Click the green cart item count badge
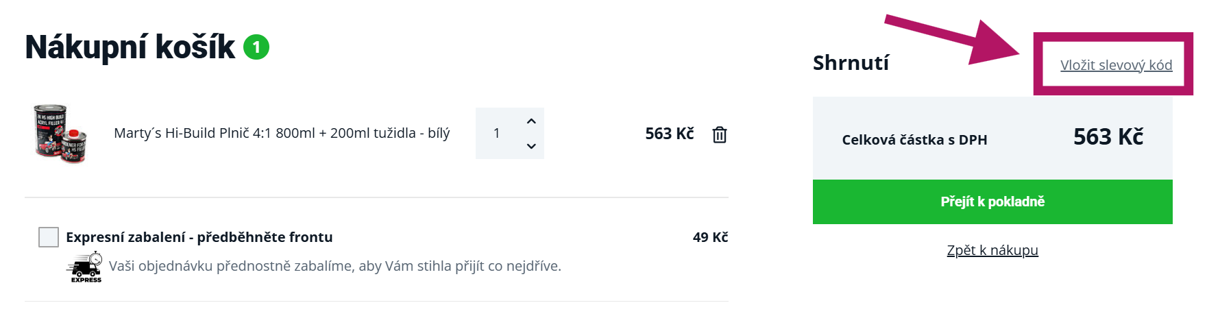1207x316 pixels. coord(256,47)
